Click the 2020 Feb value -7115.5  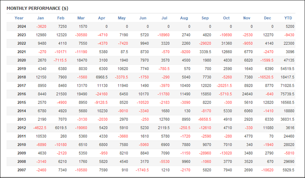click(60, 60)
